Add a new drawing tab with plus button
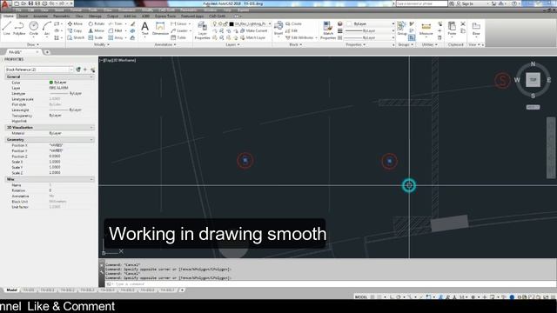 [46, 52]
